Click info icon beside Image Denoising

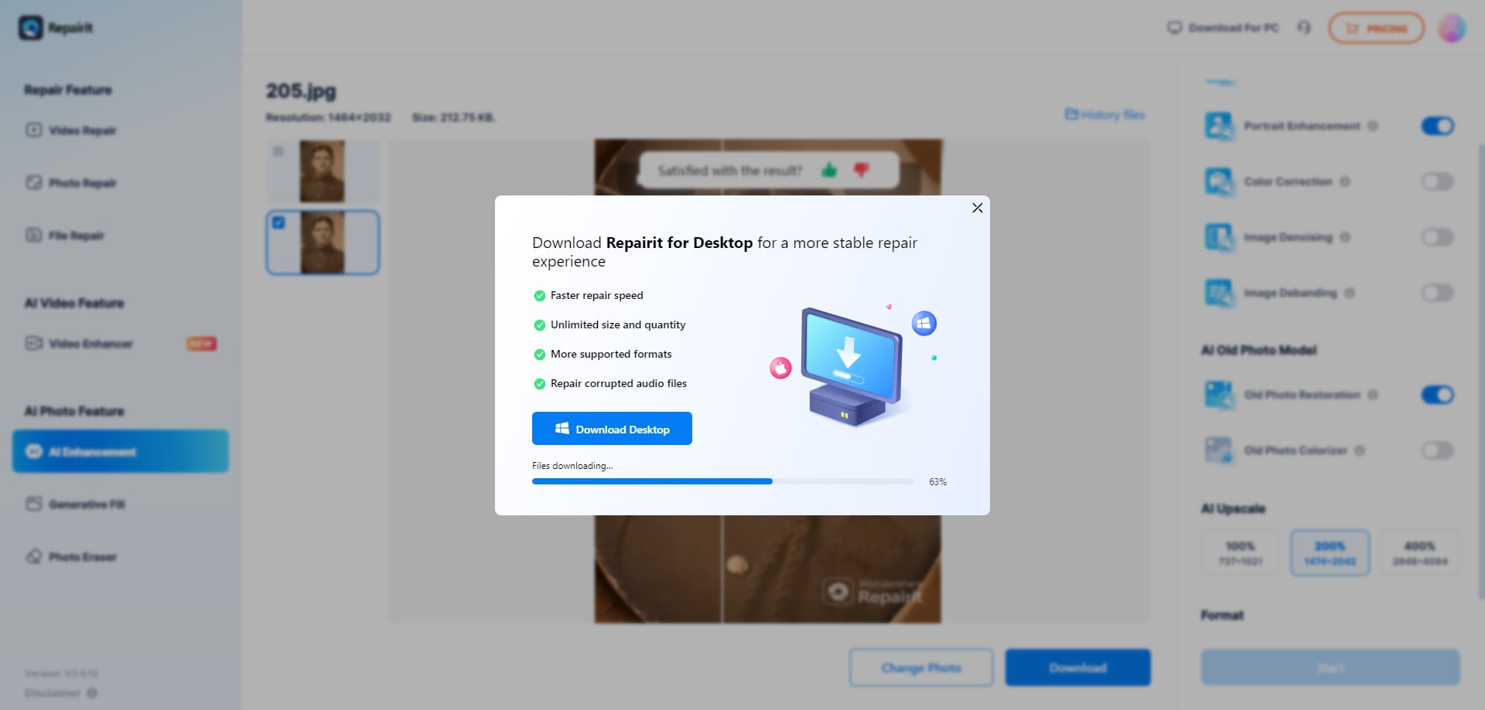pos(1345,237)
